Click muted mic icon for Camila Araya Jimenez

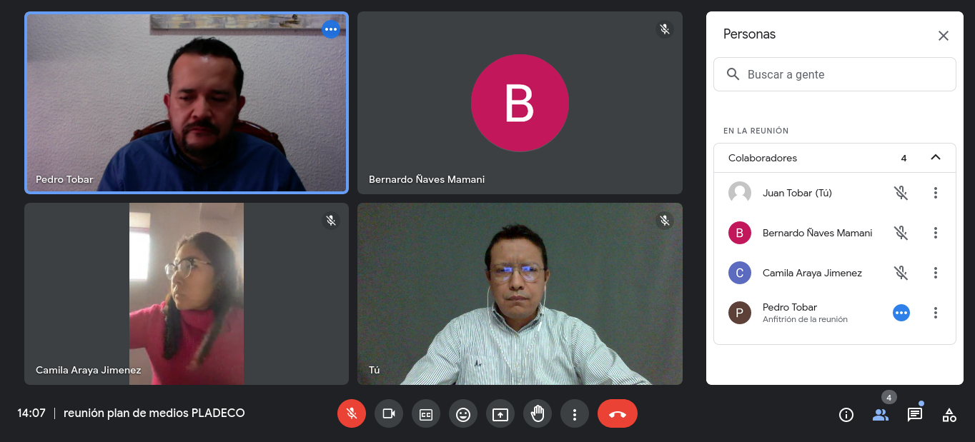(x=901, y=273)
